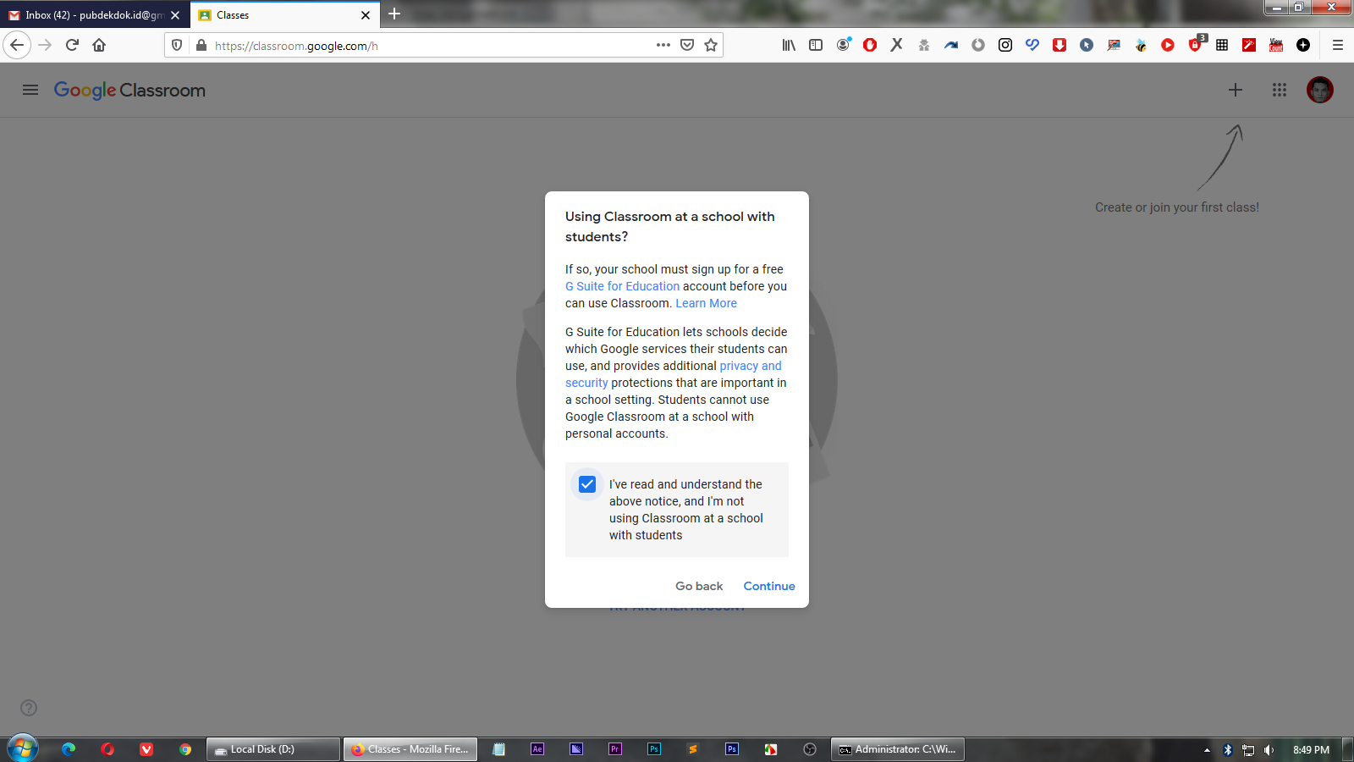Toggle the Firefox sidebar

816,45
